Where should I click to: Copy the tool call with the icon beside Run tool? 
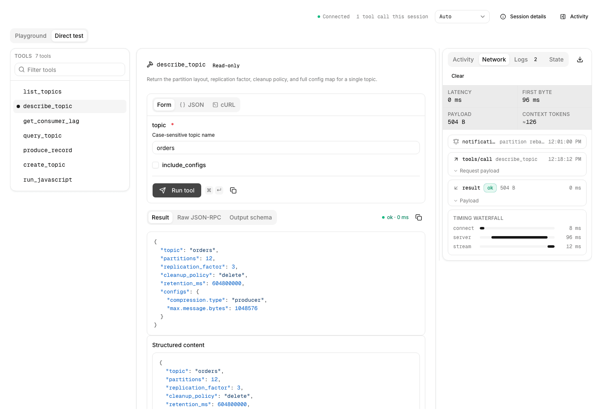click(x=233, y=190)
